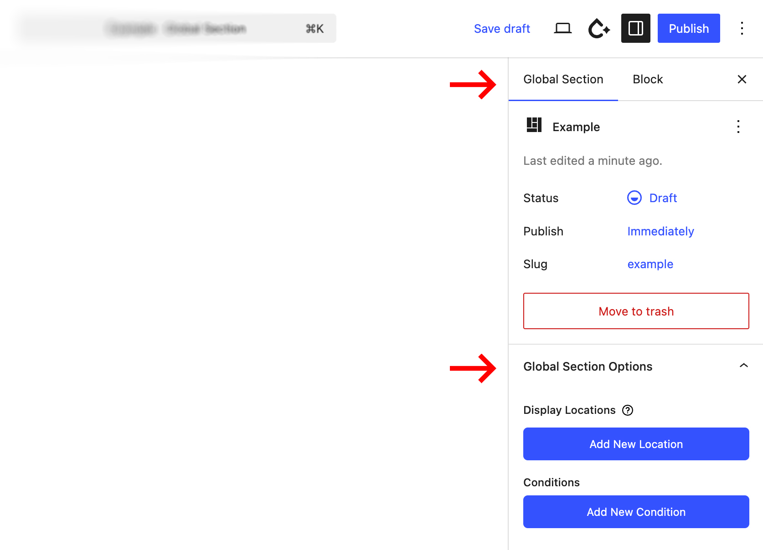Collapse the Global Section Options panel
The image size is (763, 550).
743,366
